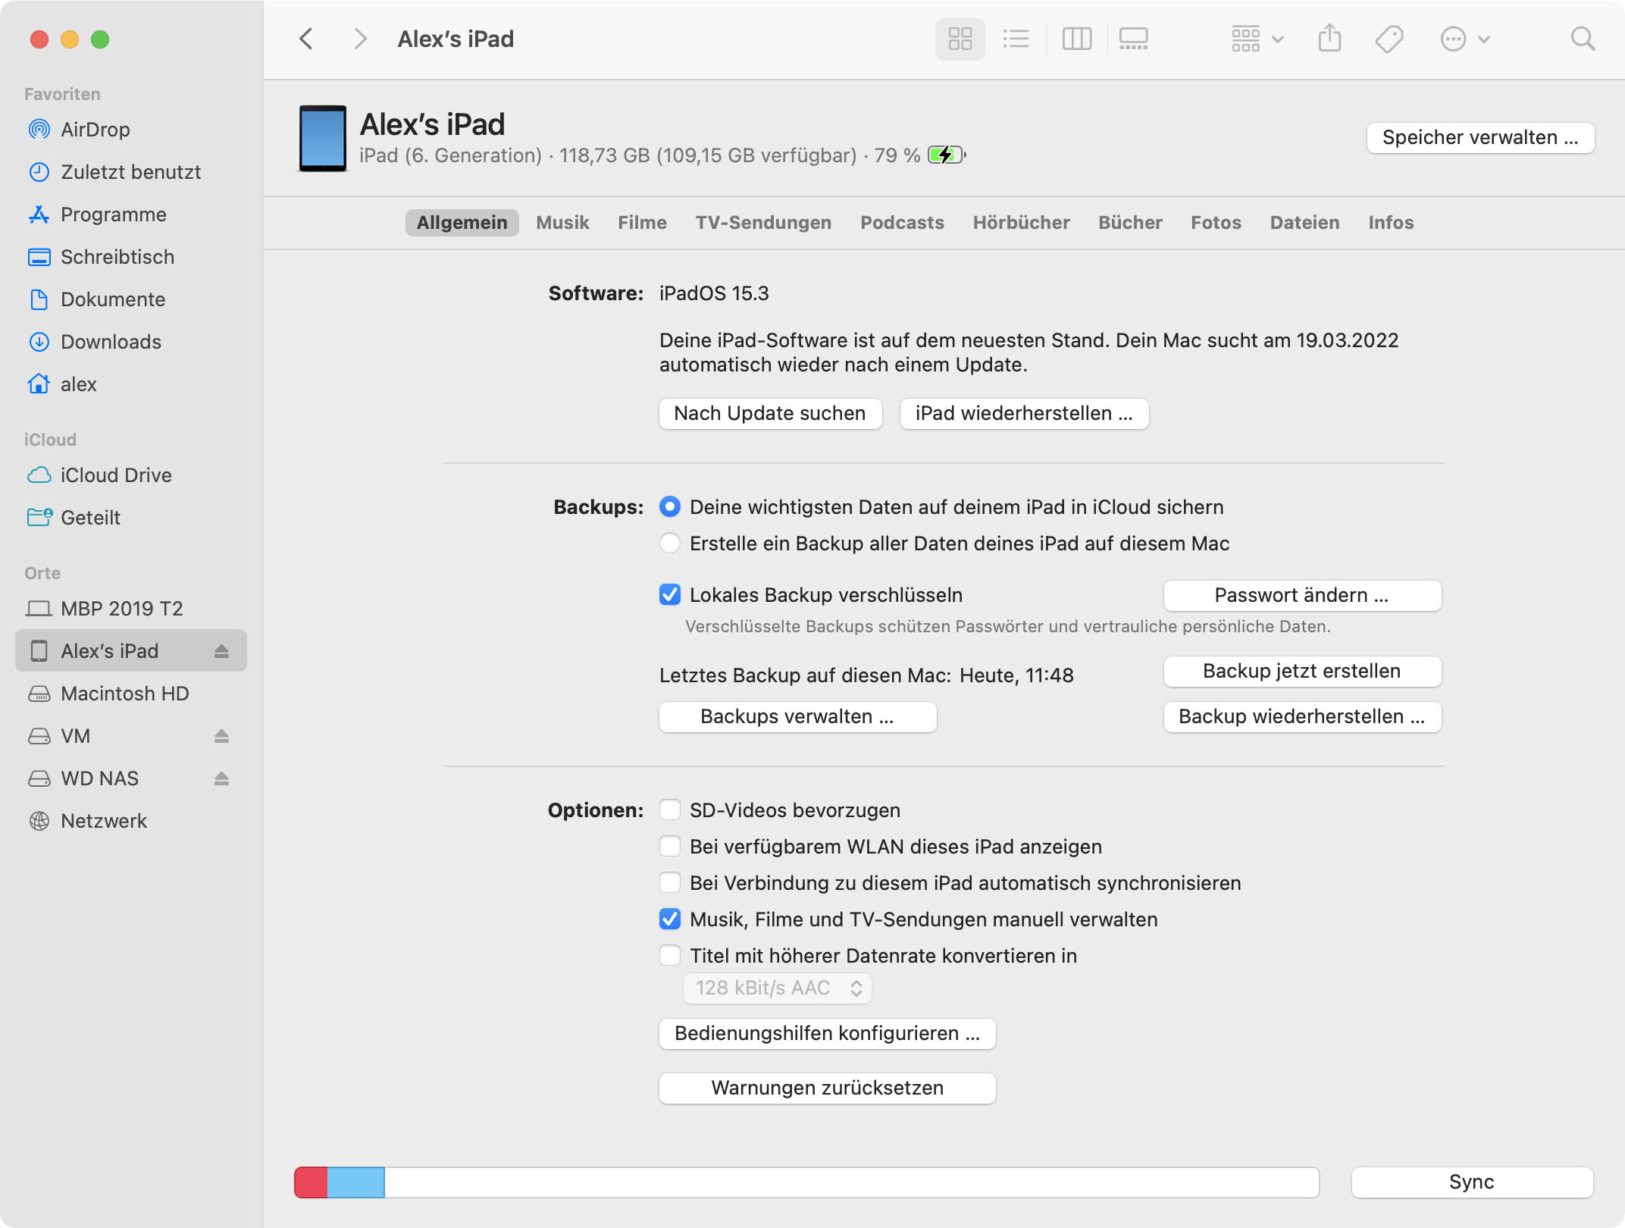Viewport: 1625px width, 1228px height.
Task: Open Schreibtisch in sidebar
Action: coord(131,257)
